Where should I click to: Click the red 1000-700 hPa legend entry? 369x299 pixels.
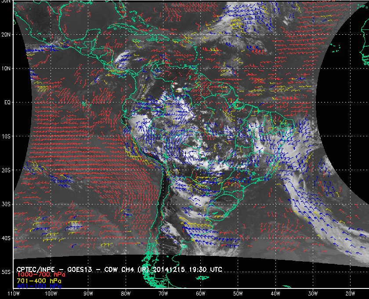41,275
